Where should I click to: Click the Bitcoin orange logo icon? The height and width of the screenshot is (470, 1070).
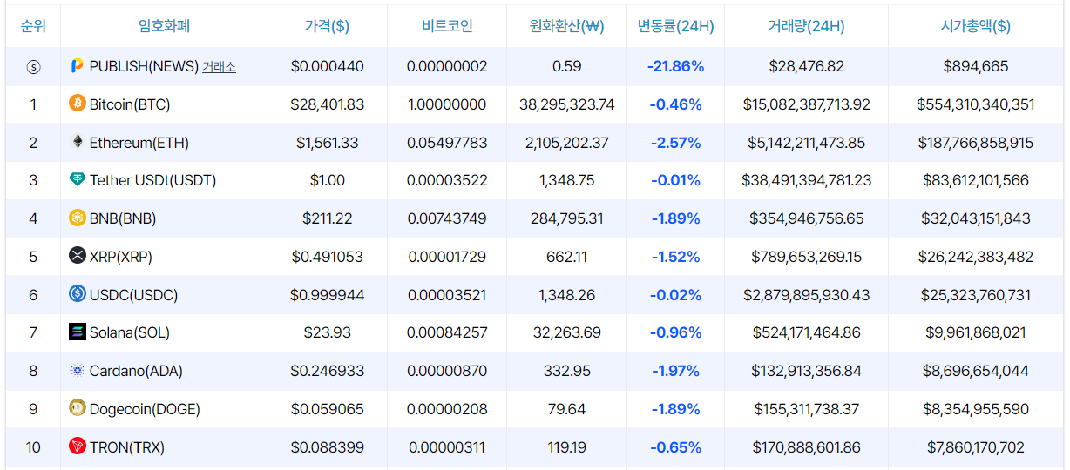78,104
